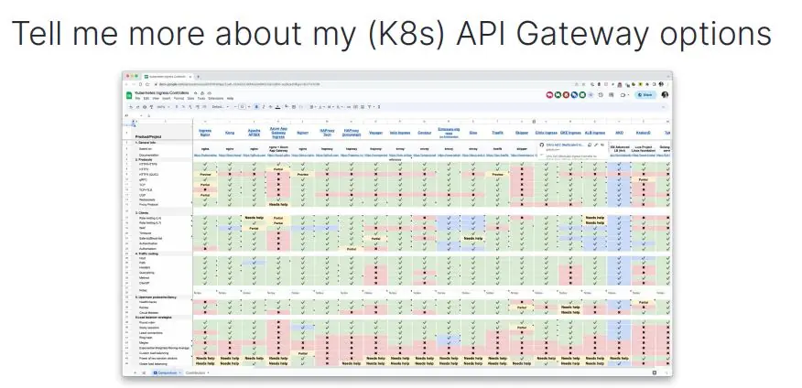Star the Kubernetes Ingress Controllers document

(x=195, y=93)
